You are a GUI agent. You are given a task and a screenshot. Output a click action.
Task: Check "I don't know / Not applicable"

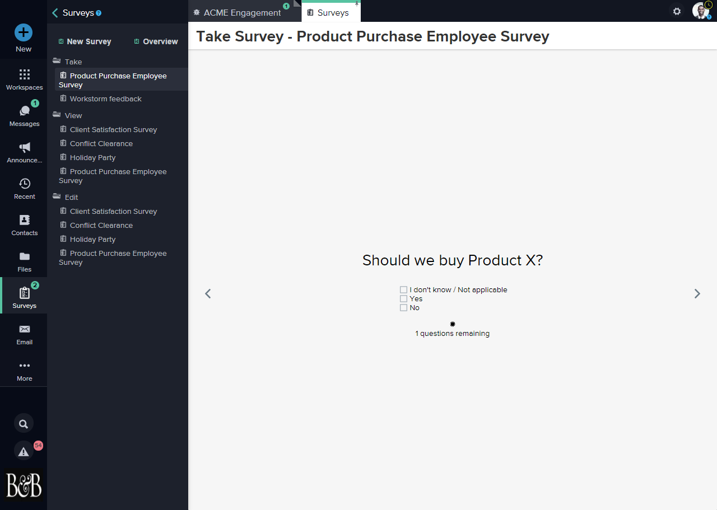click(x=403, y=289)
